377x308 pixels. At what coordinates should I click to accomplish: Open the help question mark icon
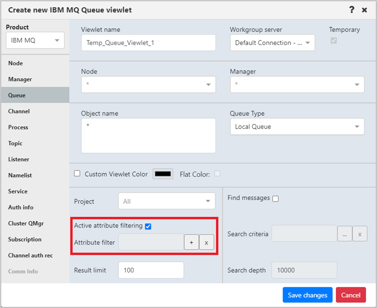[352, 10]
